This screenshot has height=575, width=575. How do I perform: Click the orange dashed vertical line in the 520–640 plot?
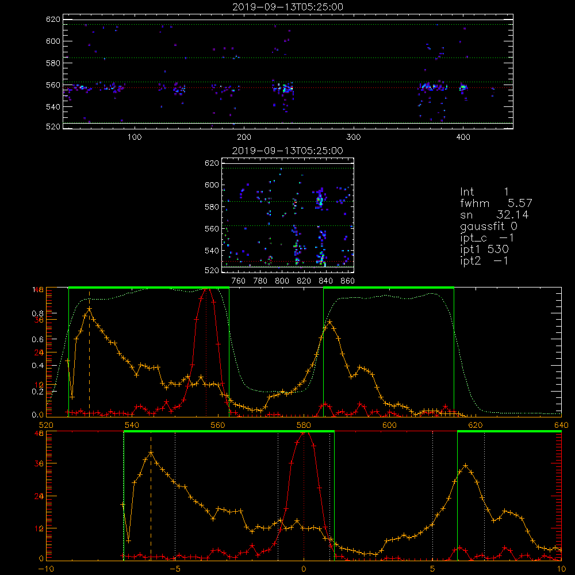pyautogui.click(x=89, y=353)
